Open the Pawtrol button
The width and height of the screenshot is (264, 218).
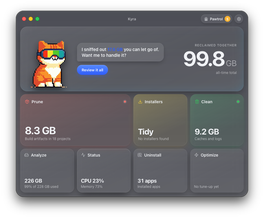tap(216, 19)
